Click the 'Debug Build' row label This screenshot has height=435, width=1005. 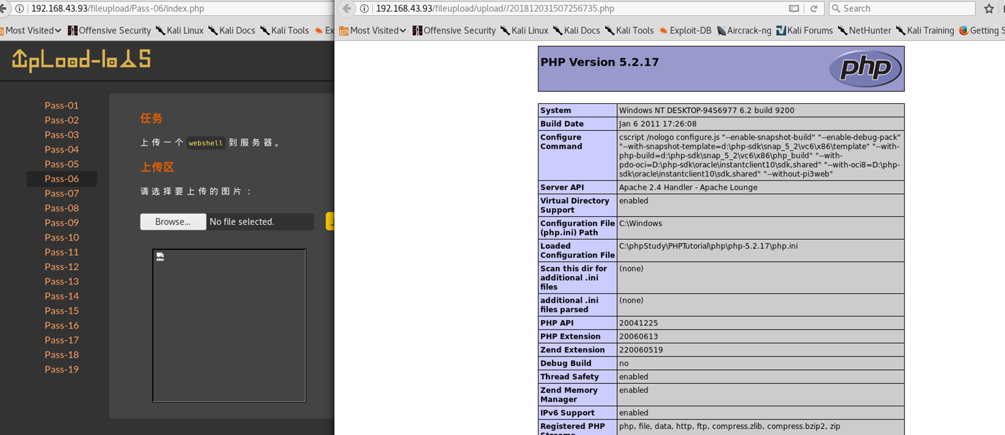(566, 363)
